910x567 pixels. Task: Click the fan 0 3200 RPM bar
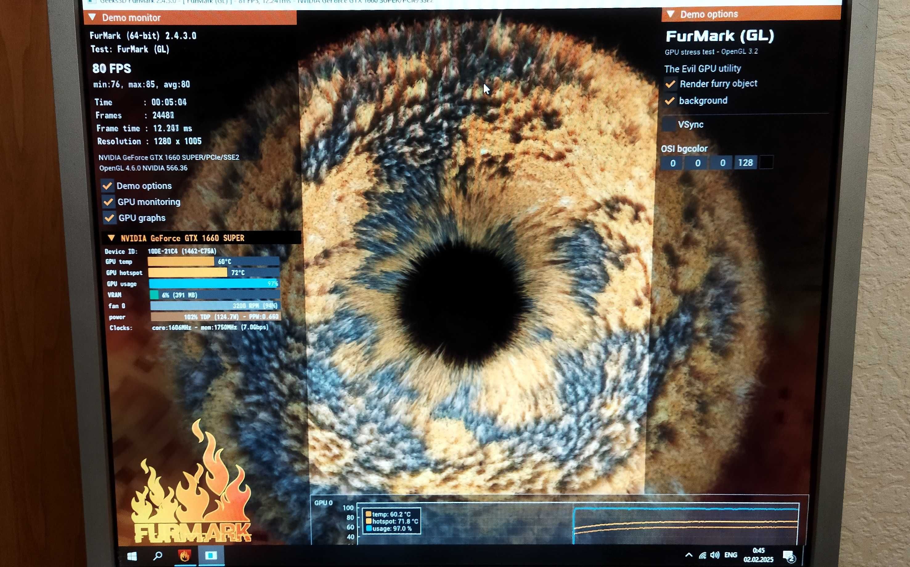[215, 306]
